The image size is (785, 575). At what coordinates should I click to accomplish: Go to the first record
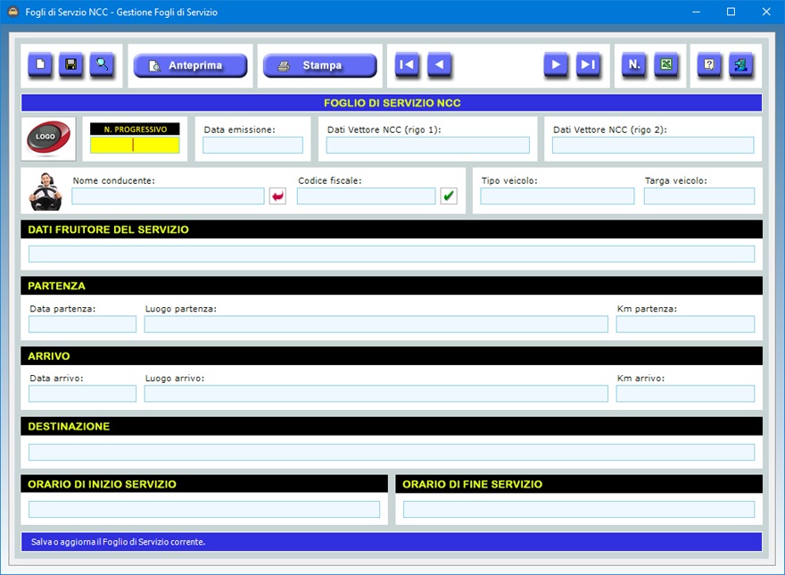(x=407, y=65)
